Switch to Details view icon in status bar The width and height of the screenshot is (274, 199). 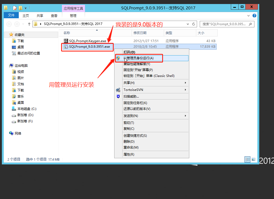pyautogui.click(x=247, y=159)
